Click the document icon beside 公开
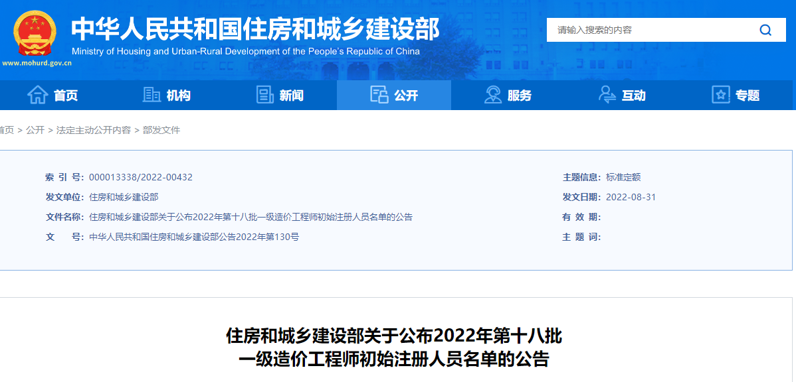 pyautogui.click(x=379, y=95)
